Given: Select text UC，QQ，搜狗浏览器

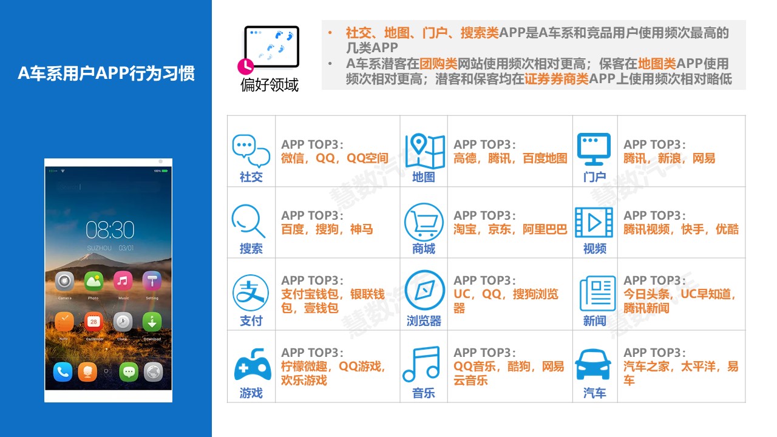Looking at the screenshot, I should point(506,301).
